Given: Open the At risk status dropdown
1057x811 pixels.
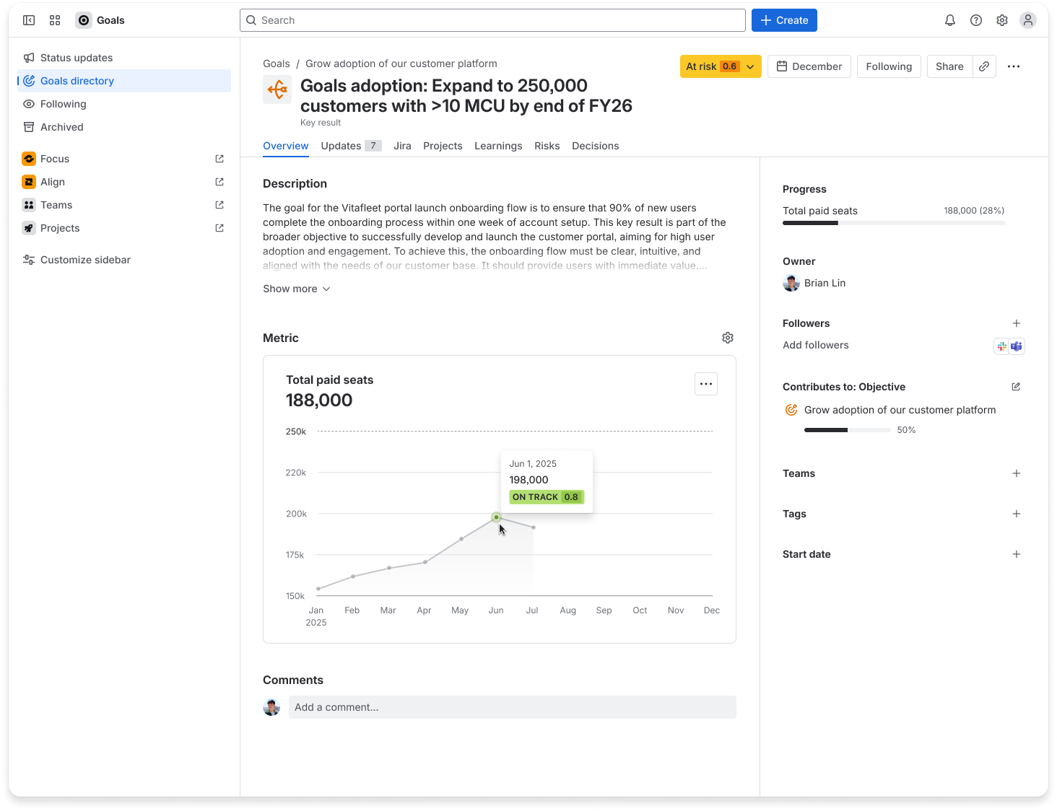Looking at the screenshot, I should (720, 66).
